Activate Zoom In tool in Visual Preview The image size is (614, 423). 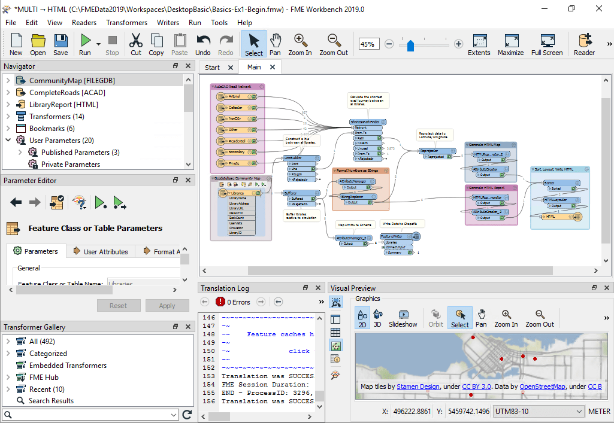click(507, 318)
